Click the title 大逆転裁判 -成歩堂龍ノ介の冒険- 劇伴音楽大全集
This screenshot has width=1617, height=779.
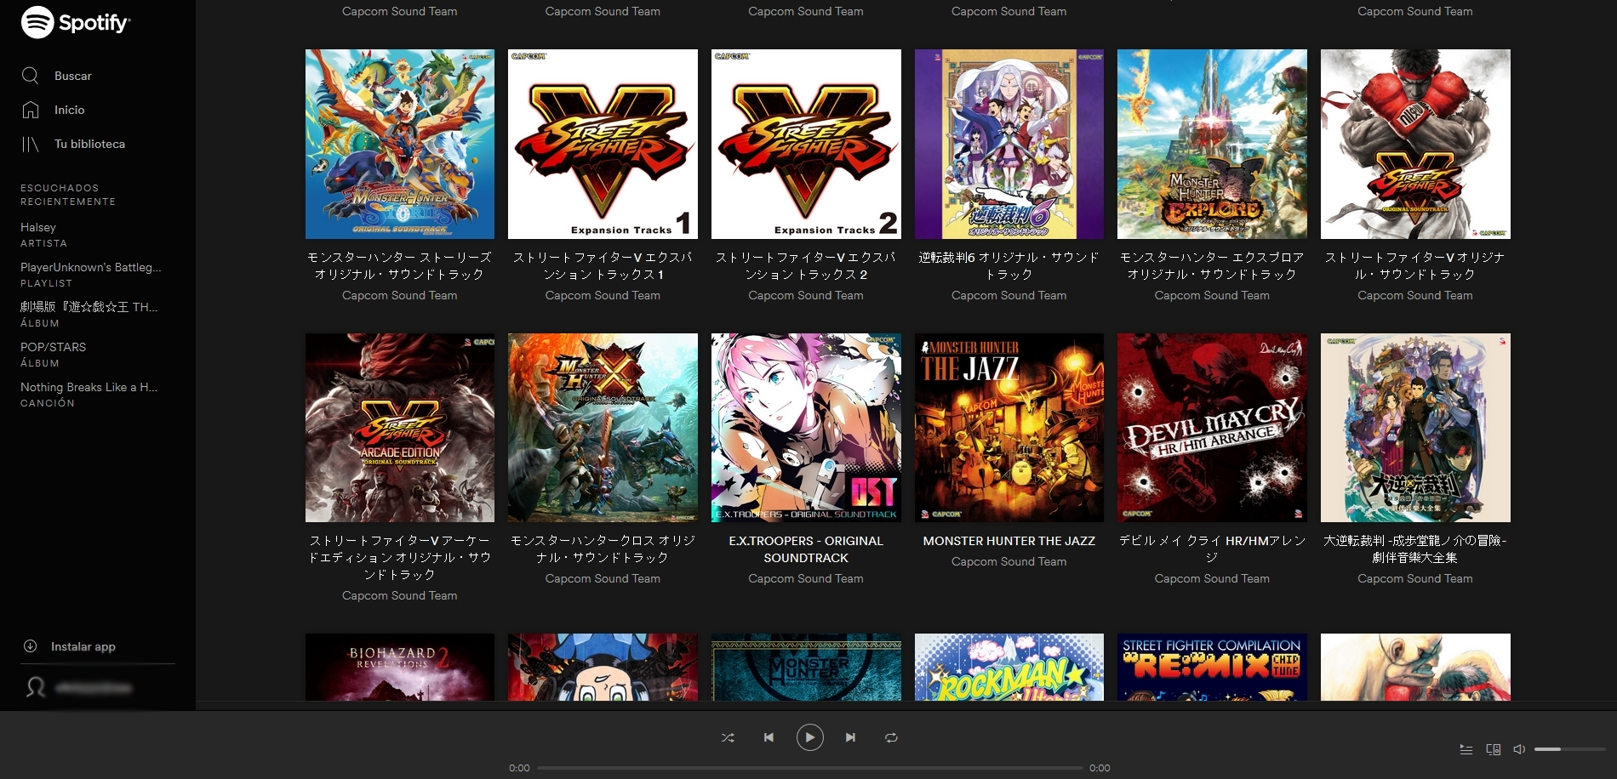tap(1415, 549)
